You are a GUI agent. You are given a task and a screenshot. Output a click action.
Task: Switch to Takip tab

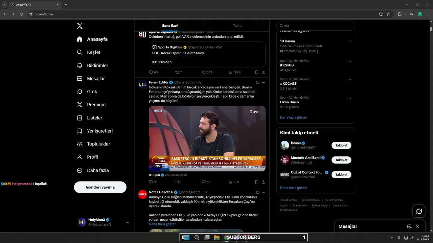237,26
